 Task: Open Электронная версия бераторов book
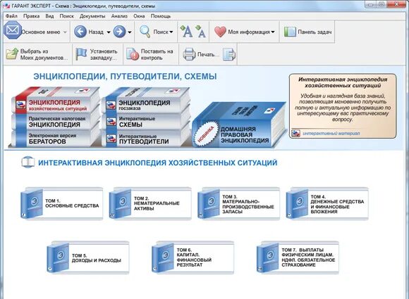52,139
